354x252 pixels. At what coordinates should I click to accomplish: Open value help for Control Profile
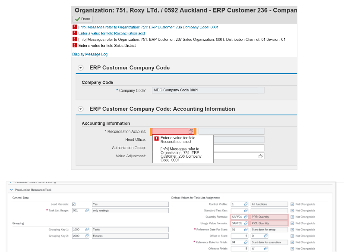[246, 204]
